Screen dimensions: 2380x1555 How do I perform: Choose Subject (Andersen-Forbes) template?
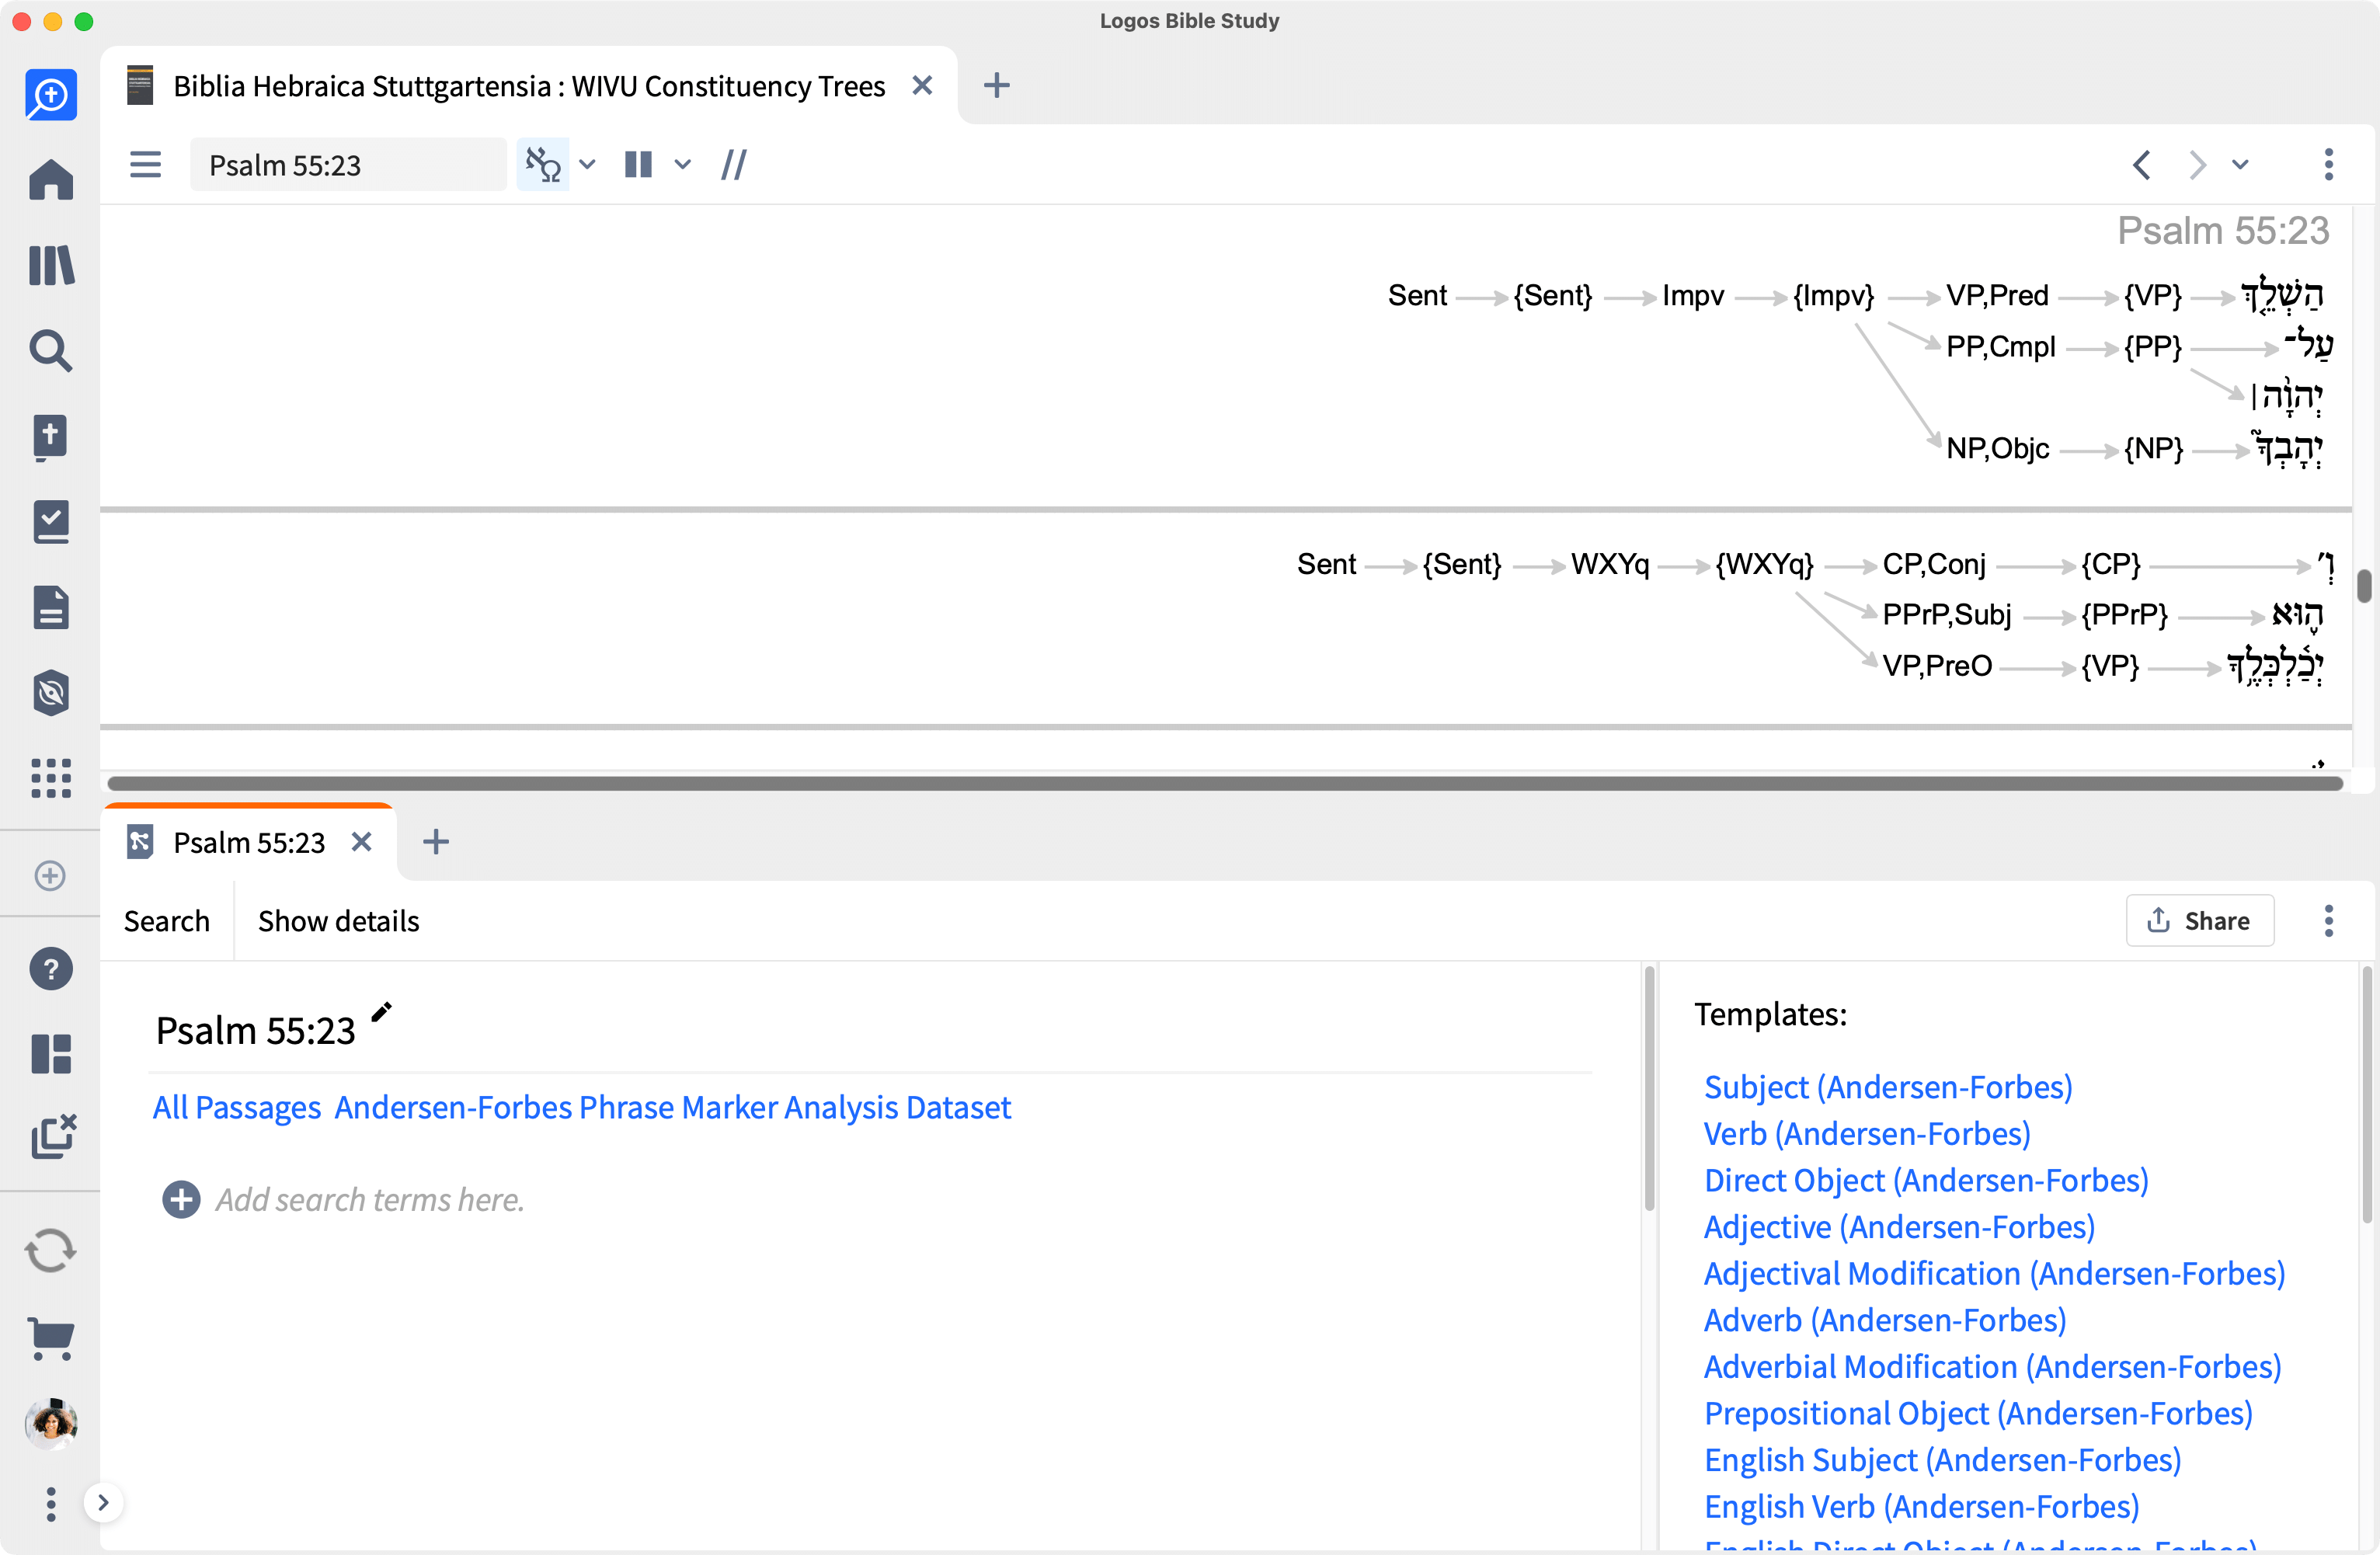click(x=1888, y=1087)
